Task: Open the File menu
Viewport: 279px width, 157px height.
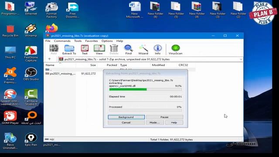Action: [48, 41]
